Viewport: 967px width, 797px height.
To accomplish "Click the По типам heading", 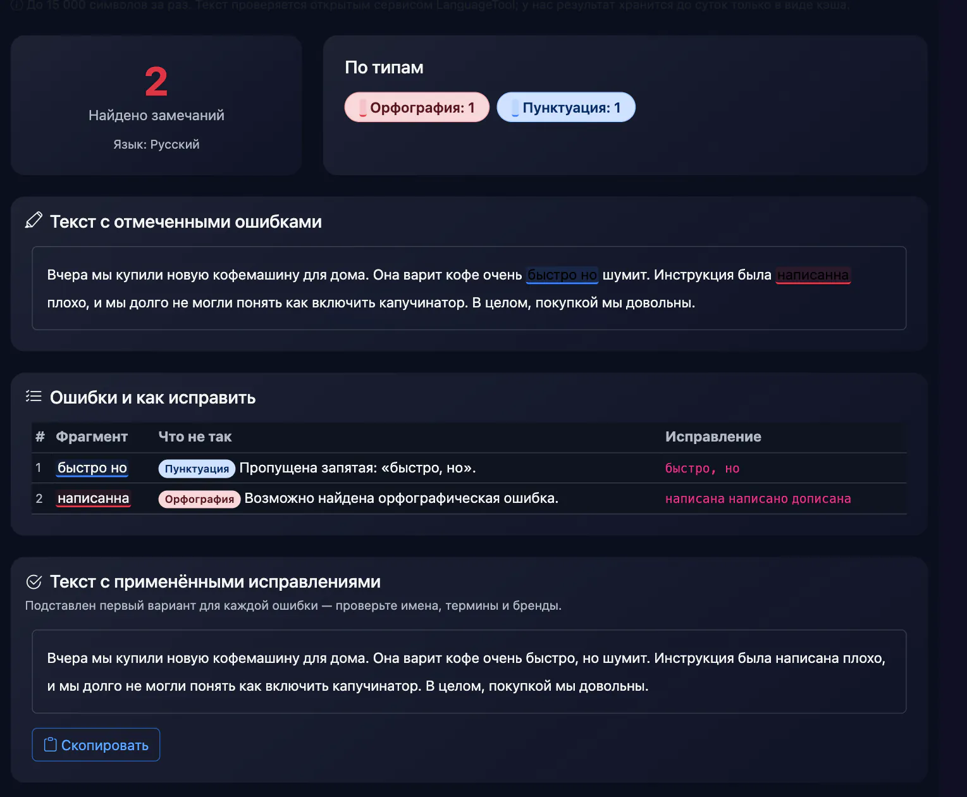I will click(384, 68).
